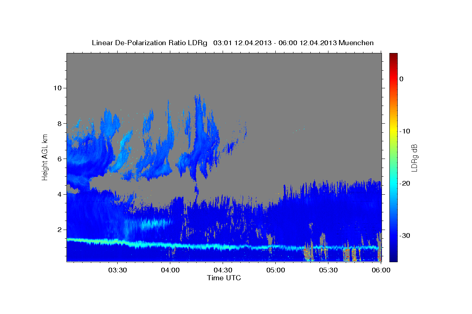
Task: Click the 'LDRg dB' colorbar label
Action: pos(414,158)
